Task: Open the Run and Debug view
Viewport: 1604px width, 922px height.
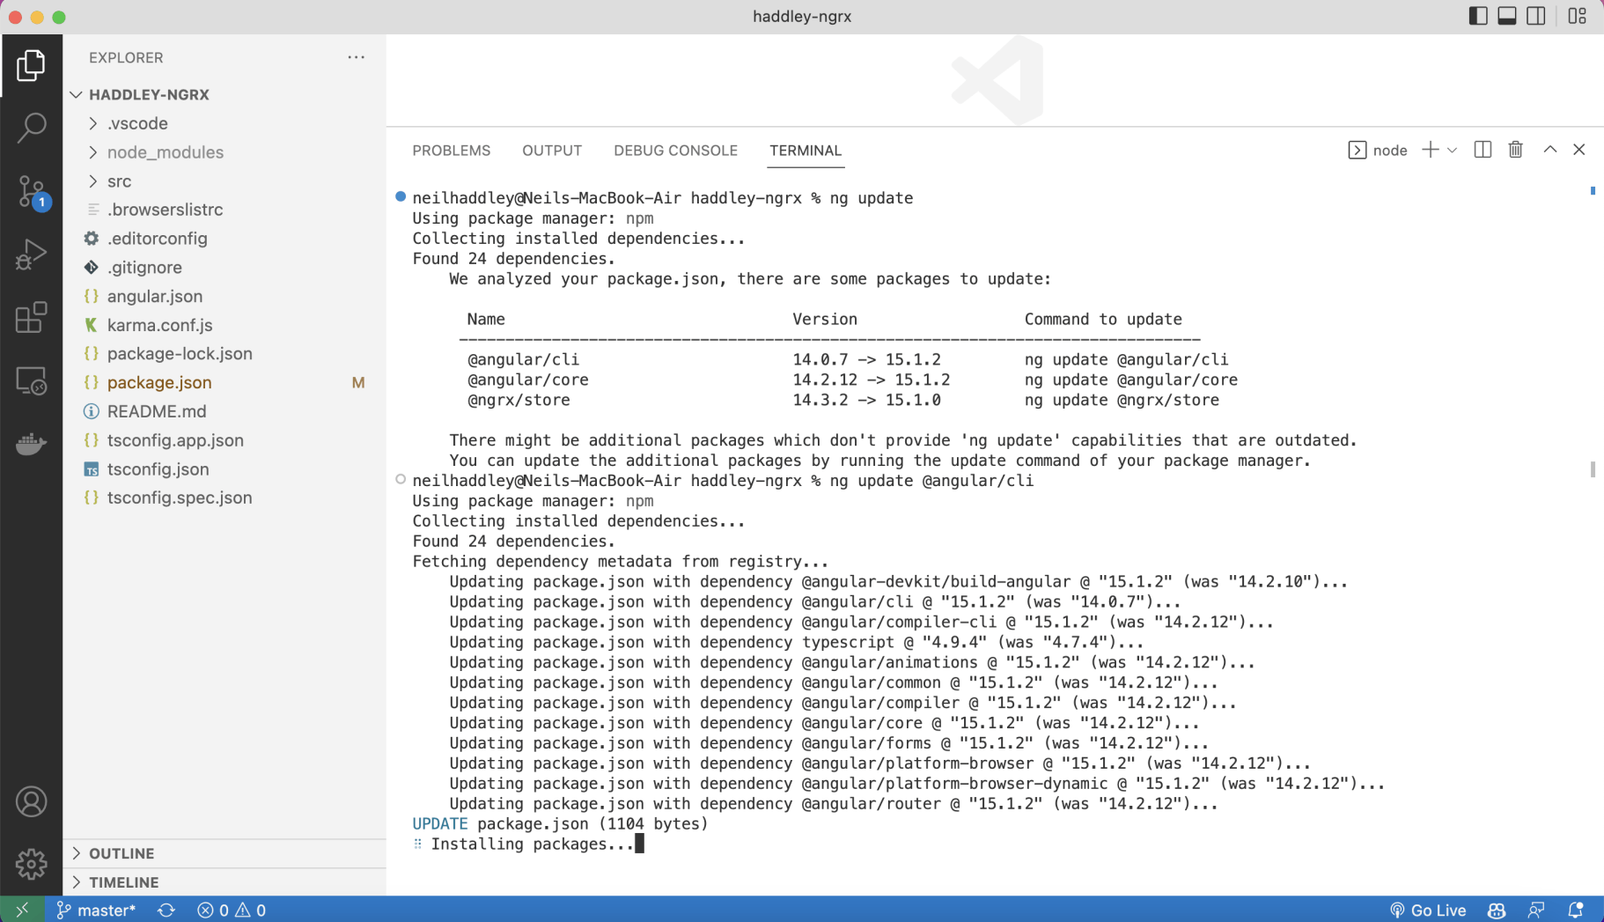Action: pyautogui.click(x=31, y=254)
